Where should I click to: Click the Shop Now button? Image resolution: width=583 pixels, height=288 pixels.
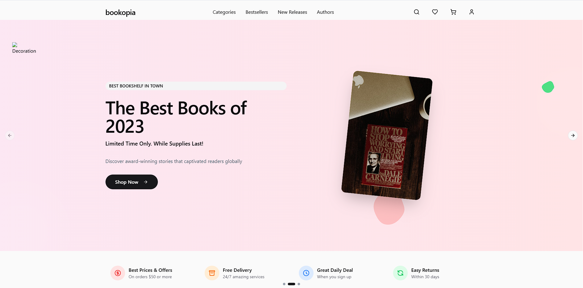(x=131, y=182)
